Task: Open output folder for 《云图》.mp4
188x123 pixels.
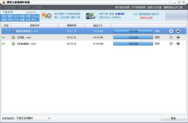Action: coord(178,37)
